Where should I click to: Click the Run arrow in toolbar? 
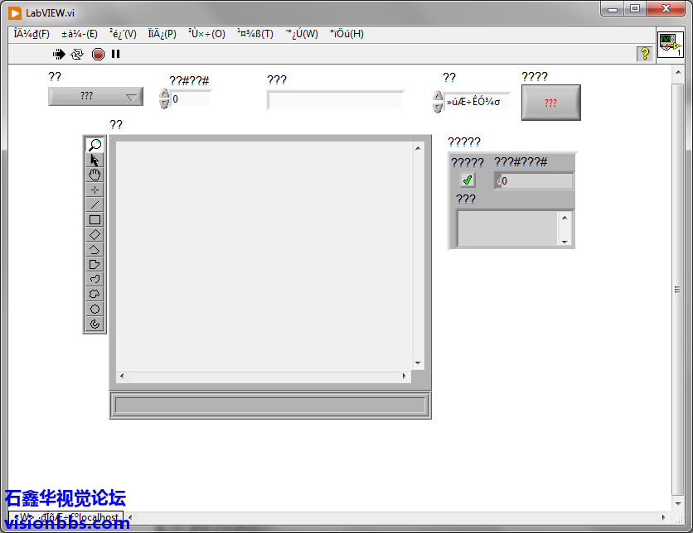pos(59,54)
